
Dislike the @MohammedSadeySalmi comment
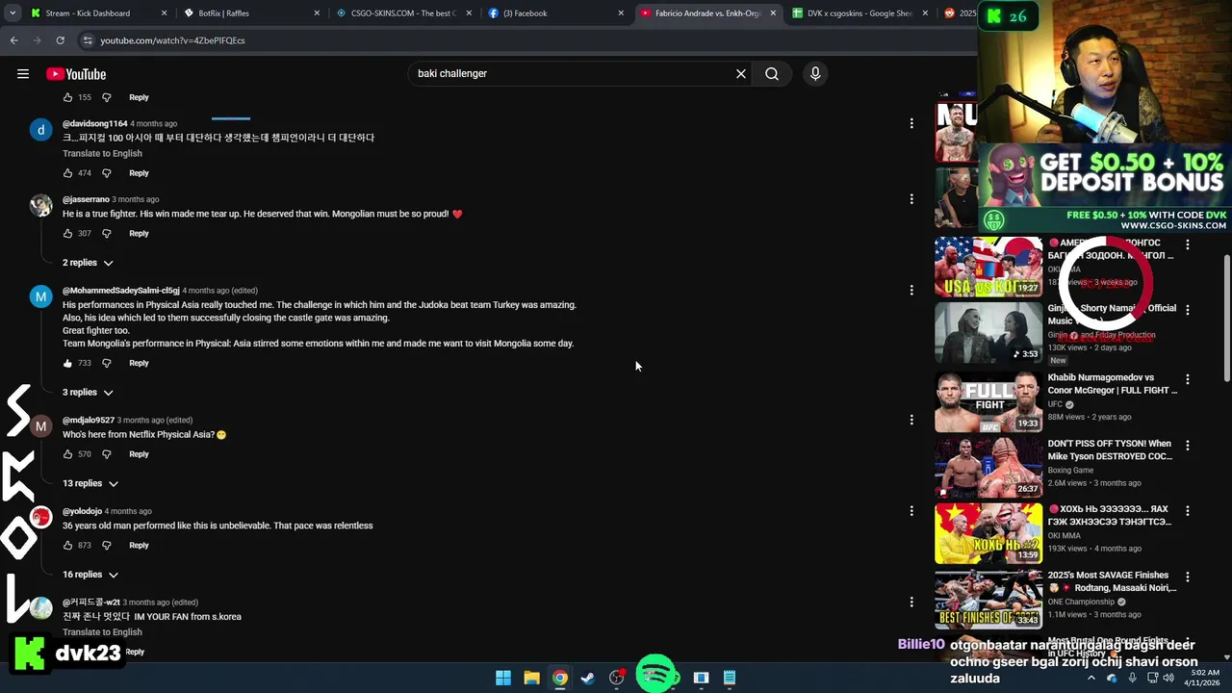tap(107, 364)
